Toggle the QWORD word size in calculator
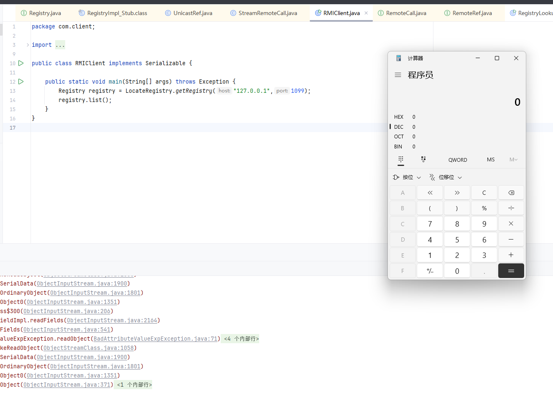The width and height of the screenshot is (553, 408). coord(458,160)
